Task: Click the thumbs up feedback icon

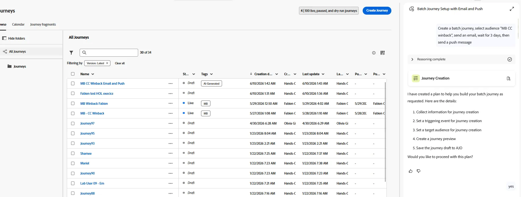Action: tap(411, 171)
